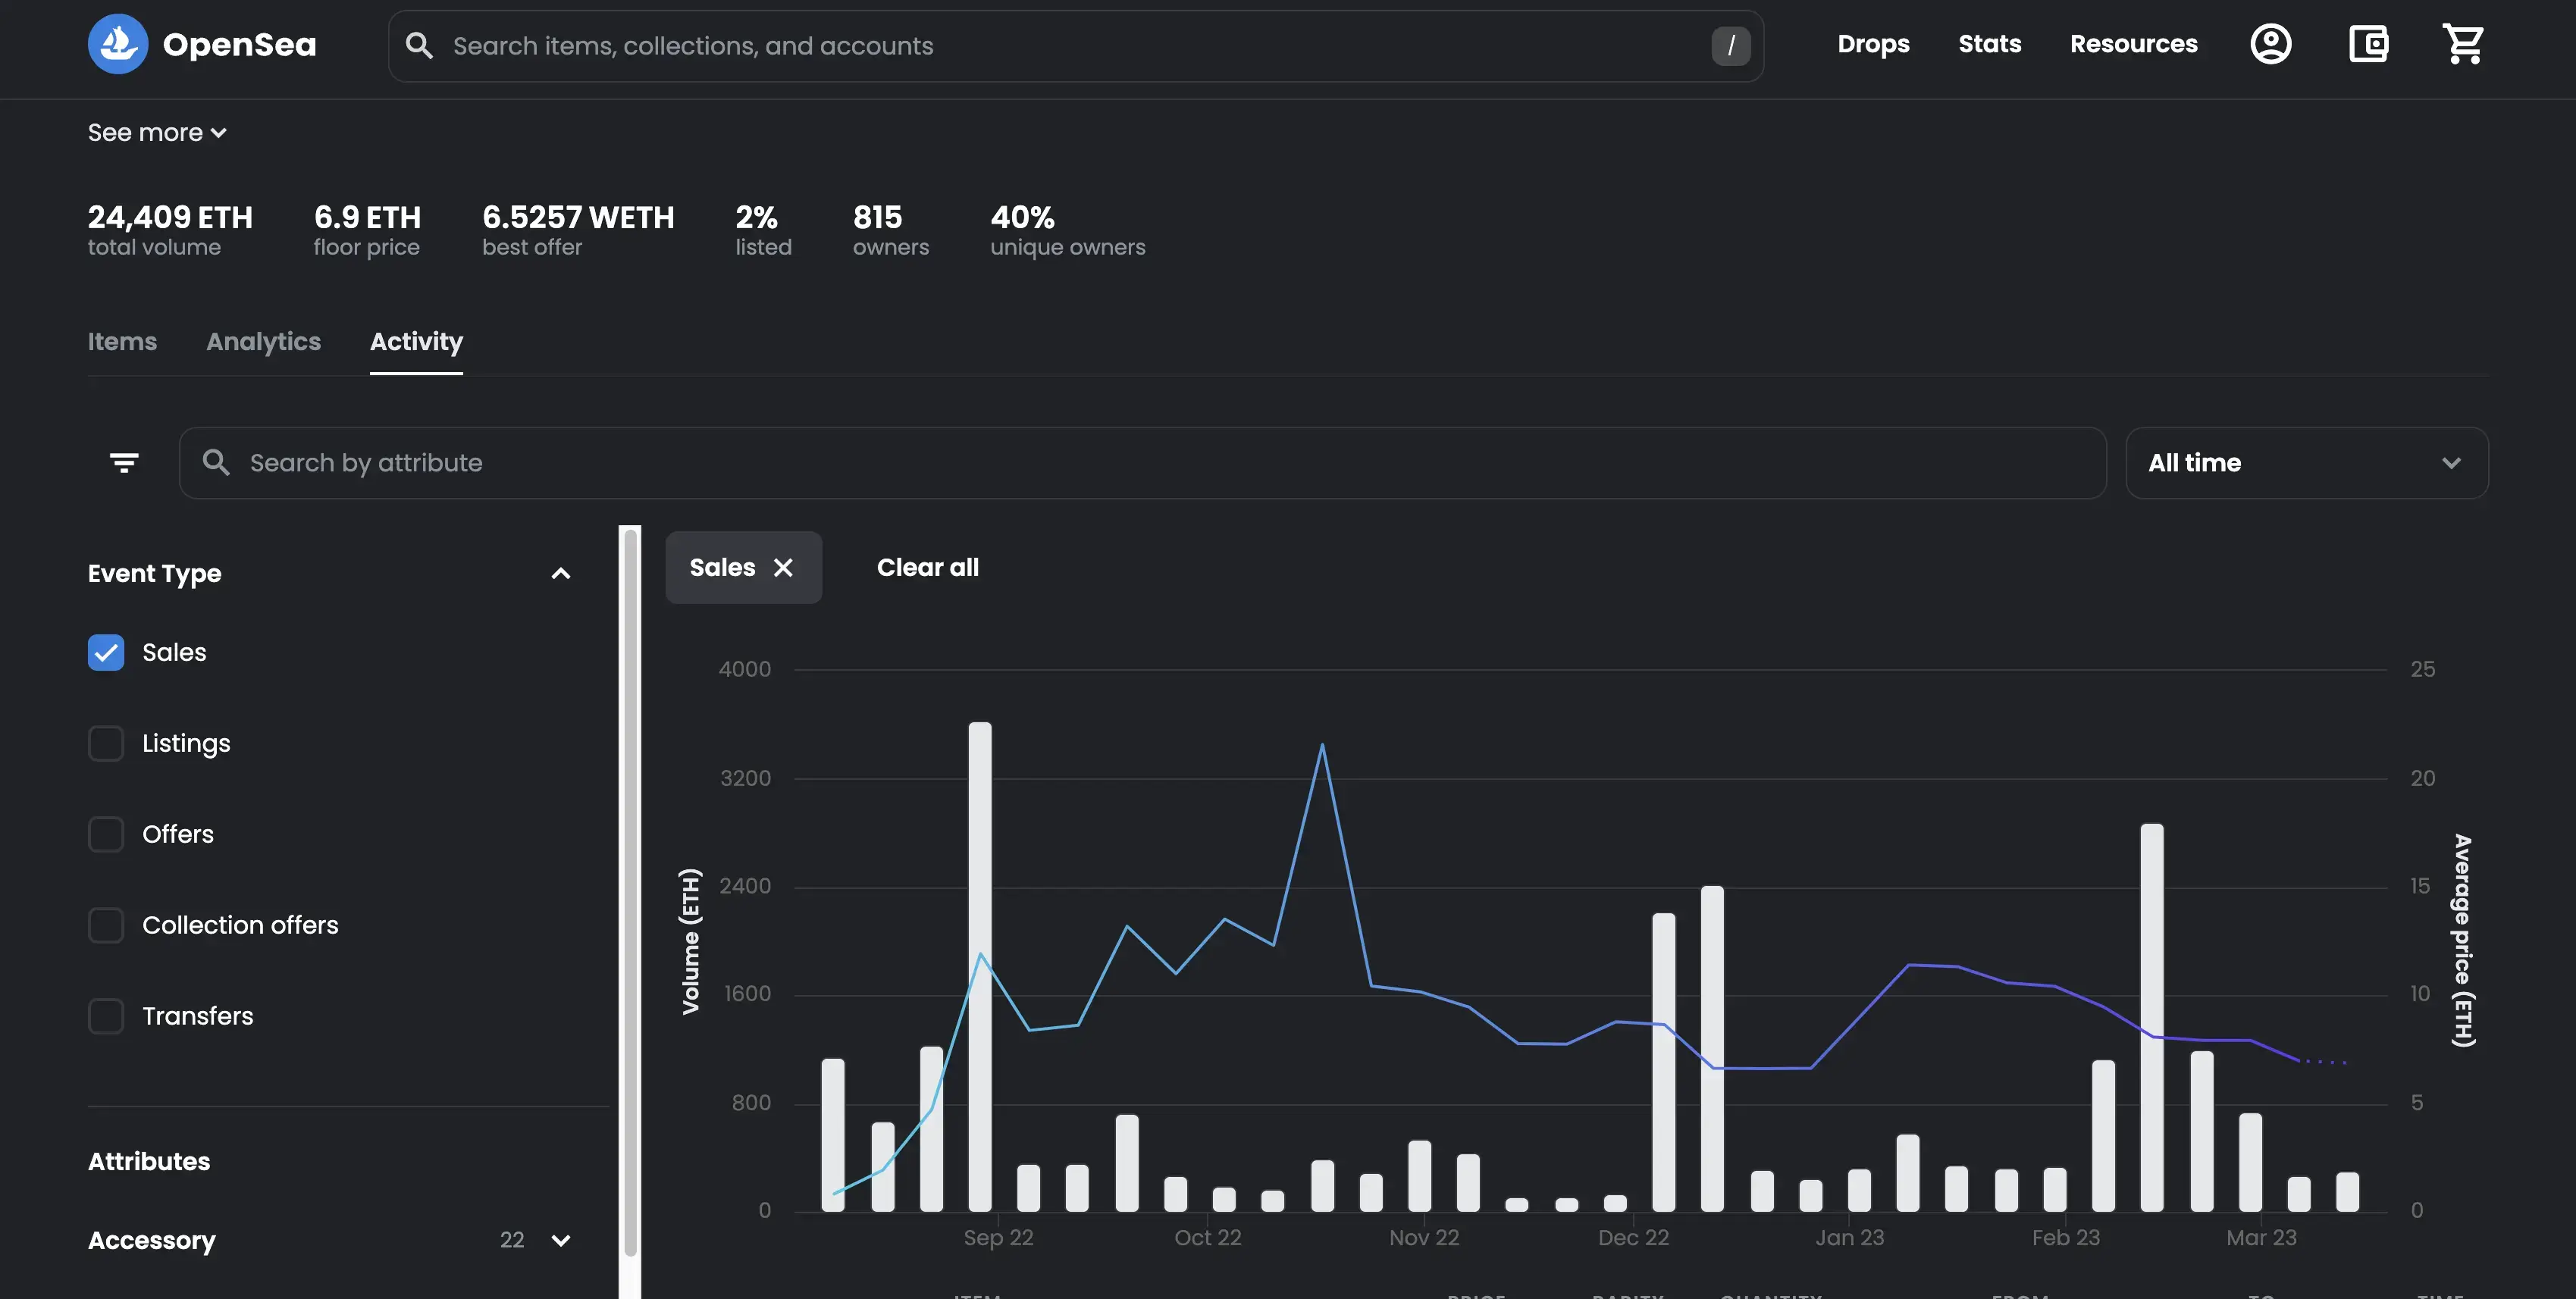Open the wallet icon
Screen dimensions: 2576x1299
click(x=2368, y=44)
